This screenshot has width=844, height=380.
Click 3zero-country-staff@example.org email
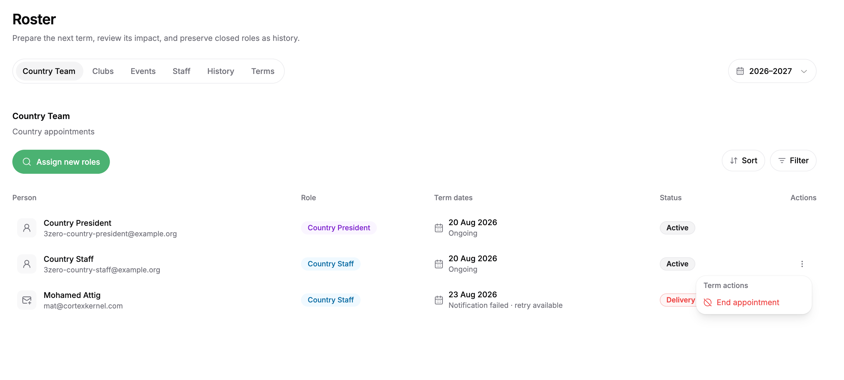pos(102,270)
